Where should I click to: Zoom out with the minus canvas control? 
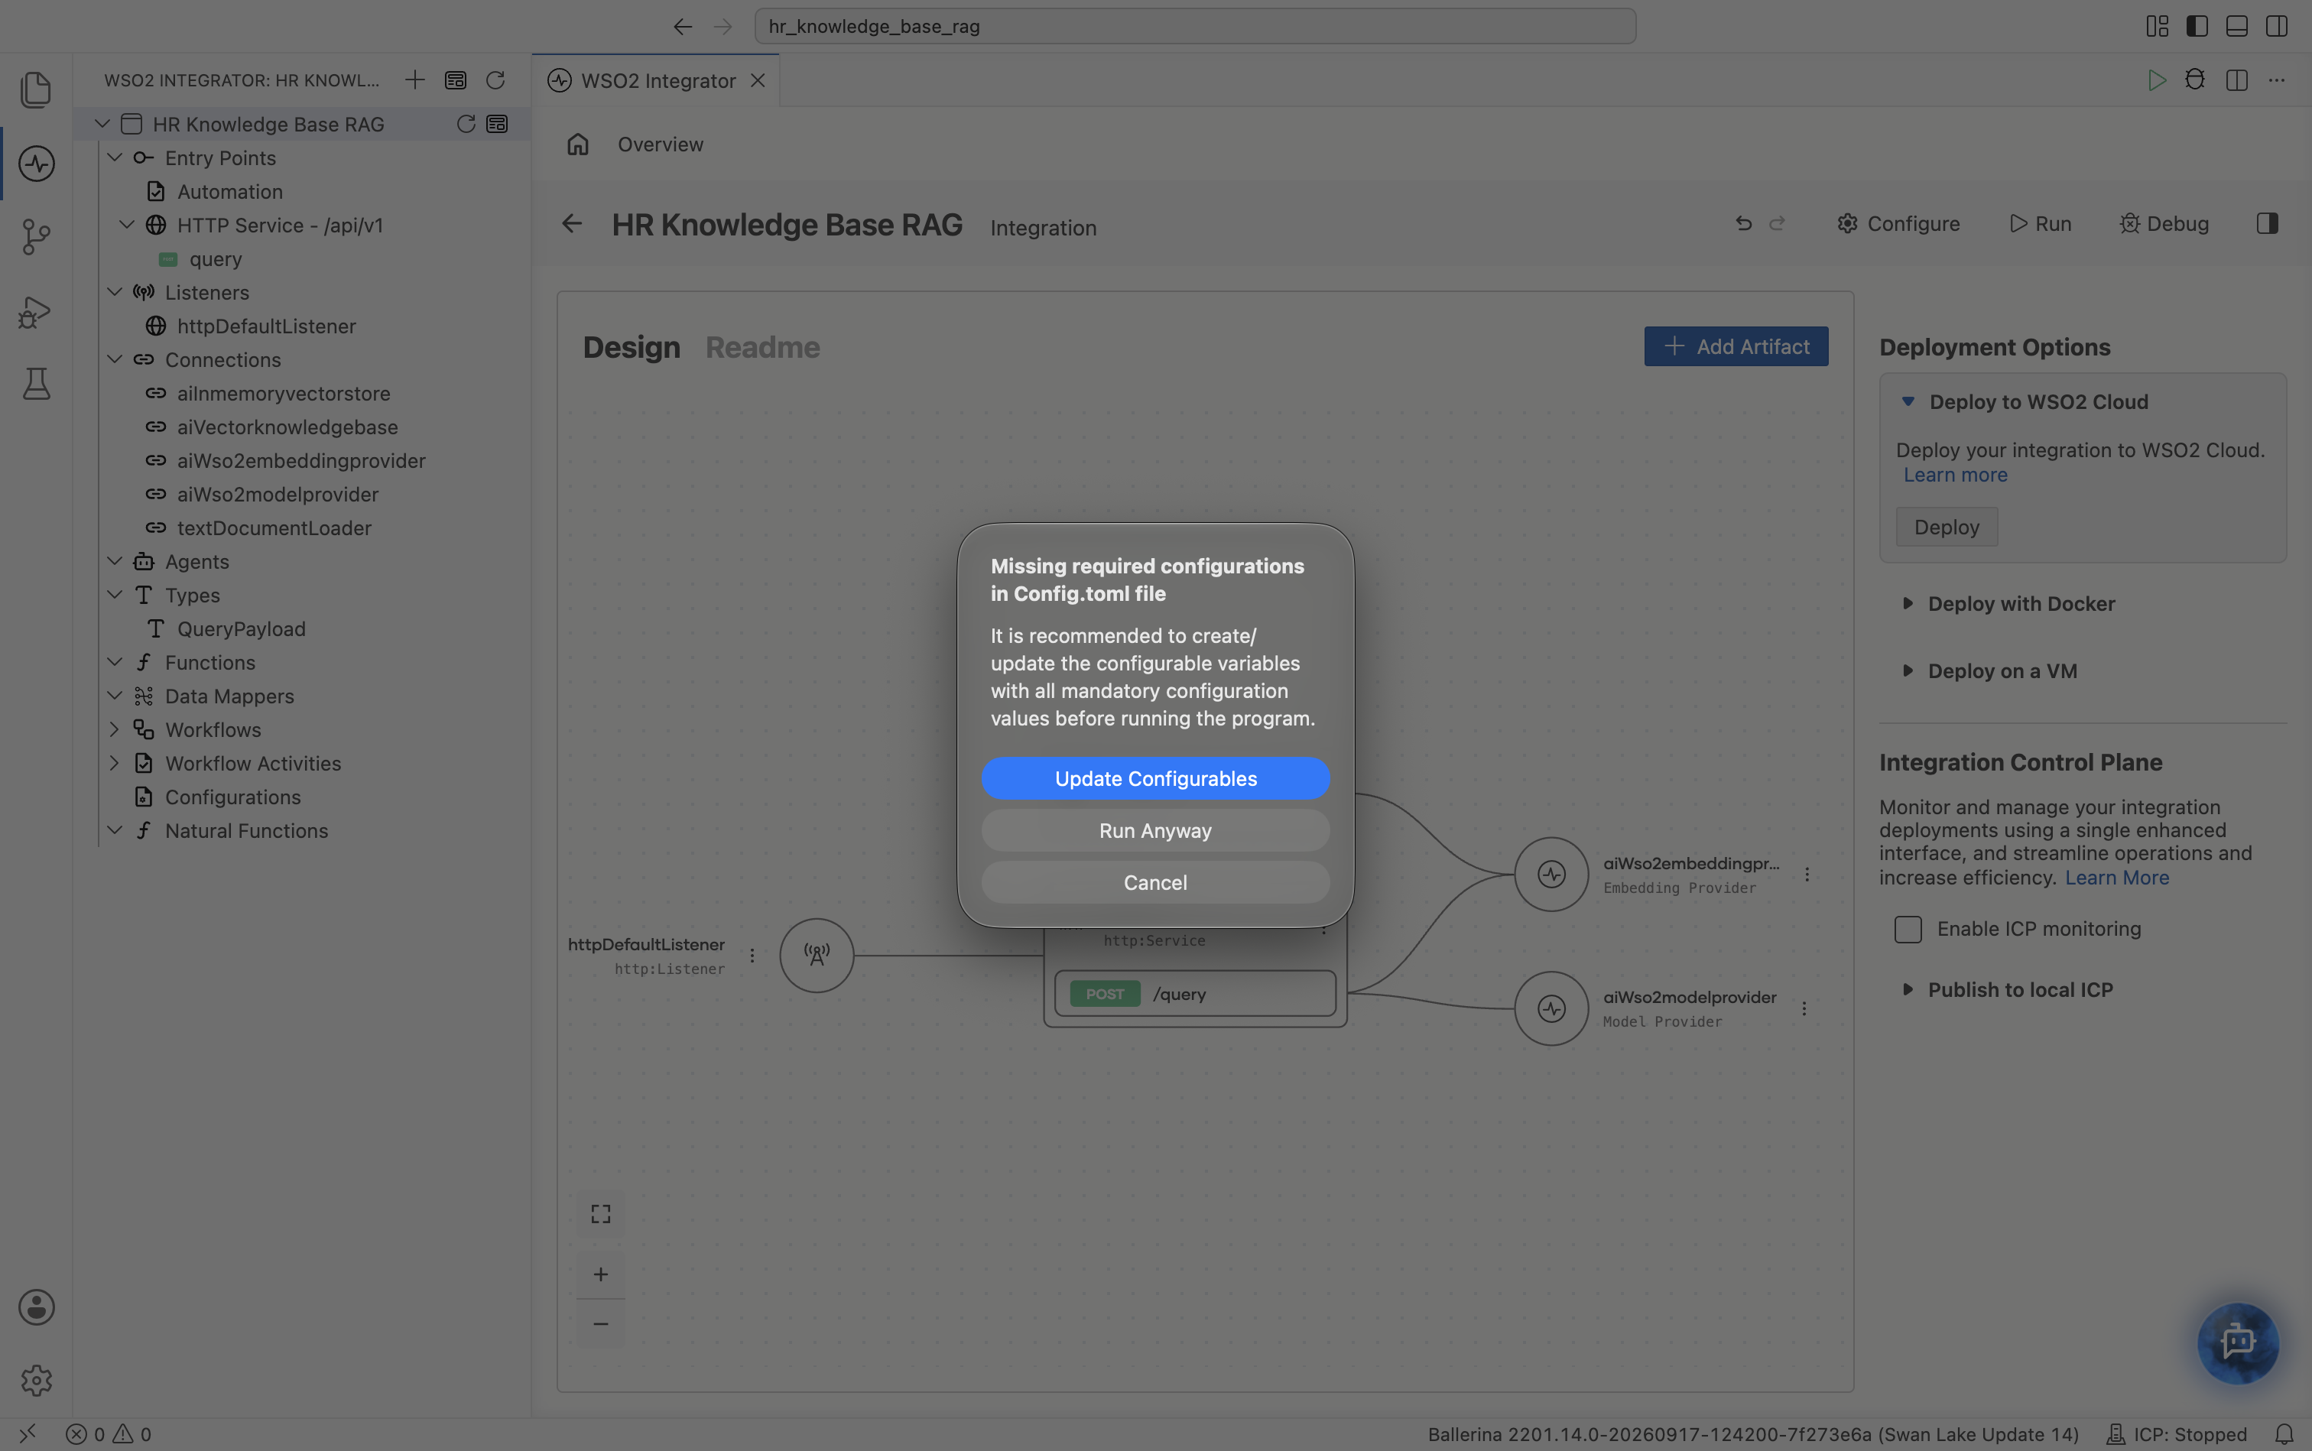pyautogui.click(x=601, y=1324)
